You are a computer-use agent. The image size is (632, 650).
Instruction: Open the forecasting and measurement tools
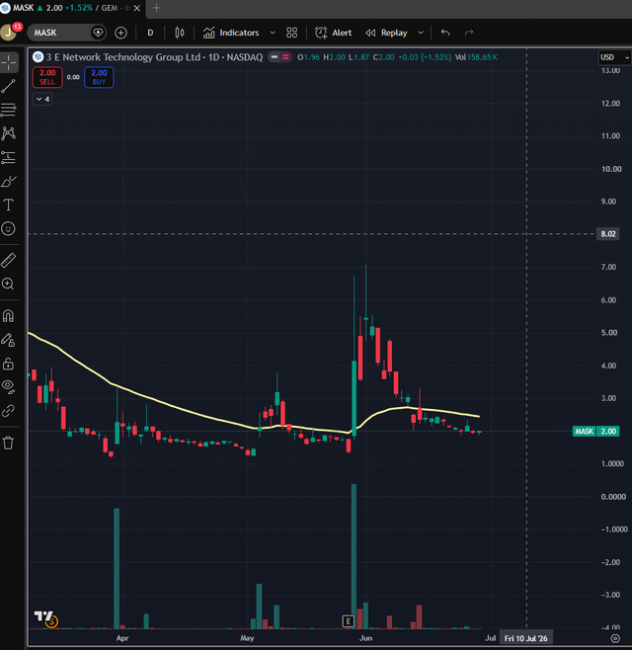coord(9,157)
